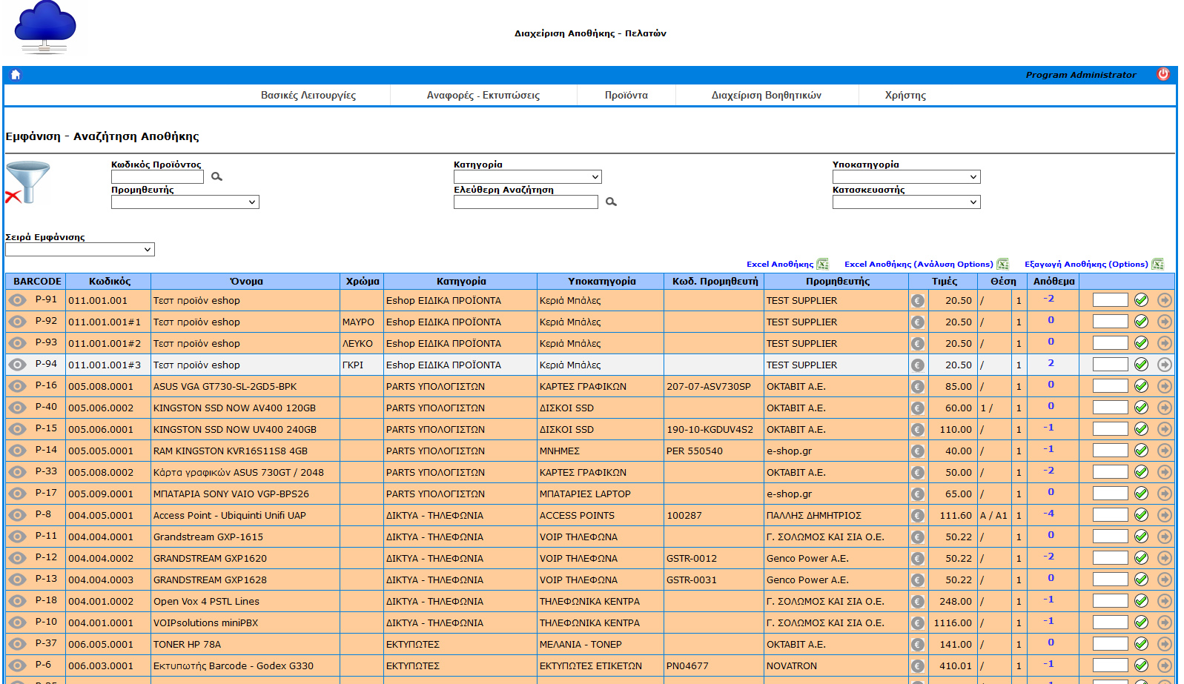The width and height of the screenshot is (1184, 684).
Task: Click the 'Όνομα' column header
Action: 246,282
